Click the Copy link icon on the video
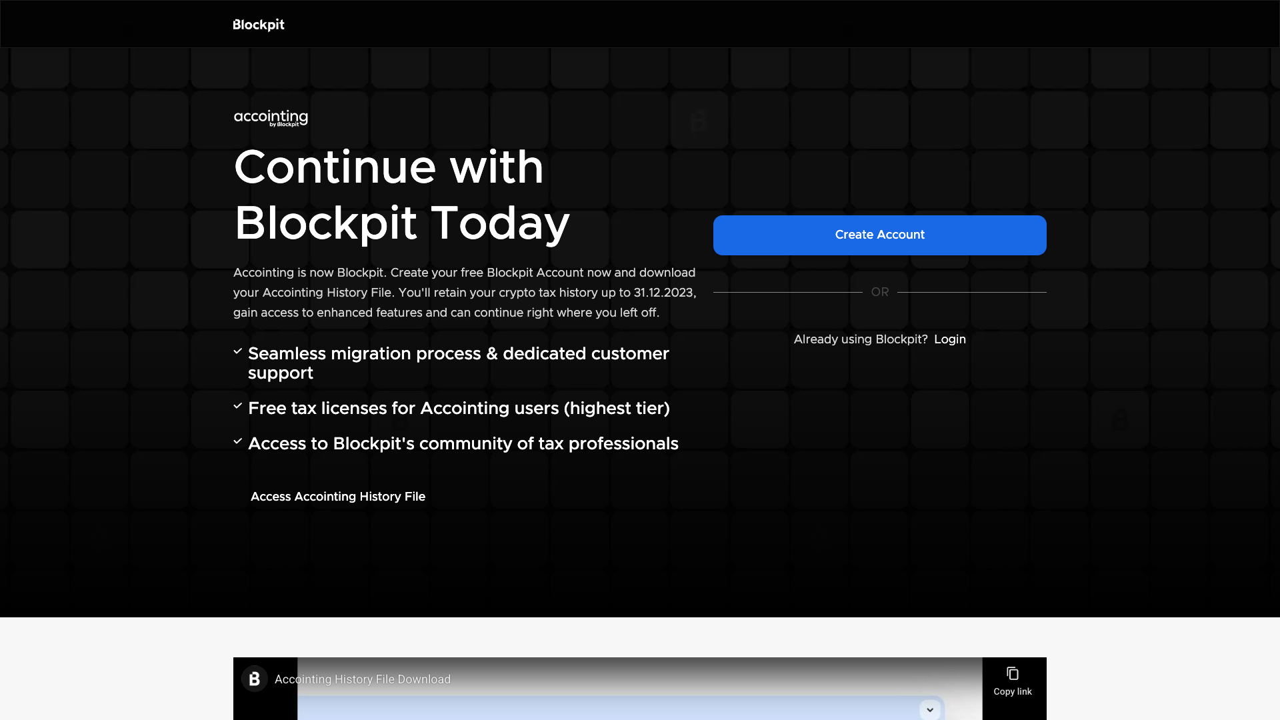This screenshot has height=720, width=1280. pos(1014,673)
